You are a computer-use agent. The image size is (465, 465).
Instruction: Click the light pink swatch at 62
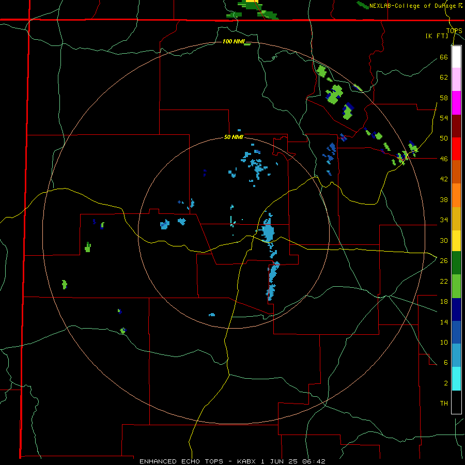pos(456,79)
